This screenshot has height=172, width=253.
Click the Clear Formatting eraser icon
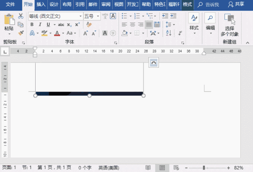tap(89, 25)
